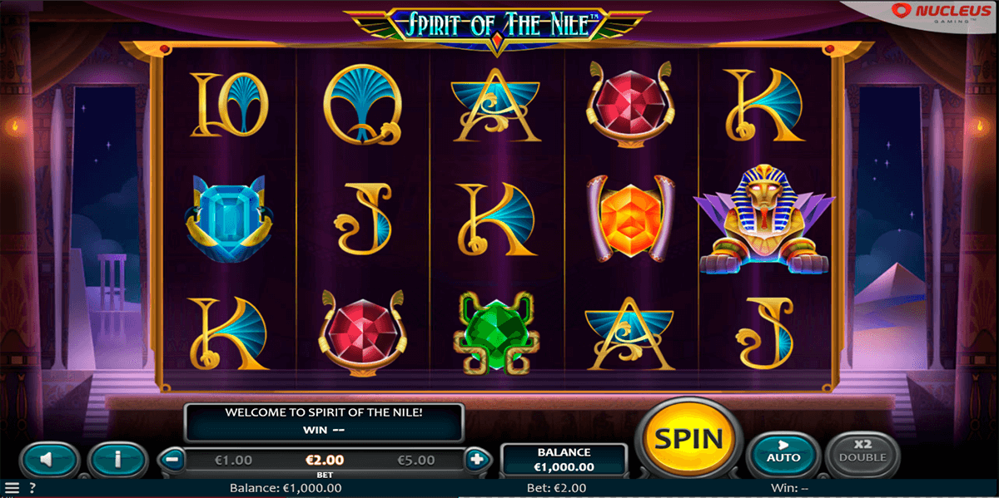The height and width of the screenshot is (498, 999).
Task: Click the golden Q symbol on reel two
Action: tap(363, 104)
